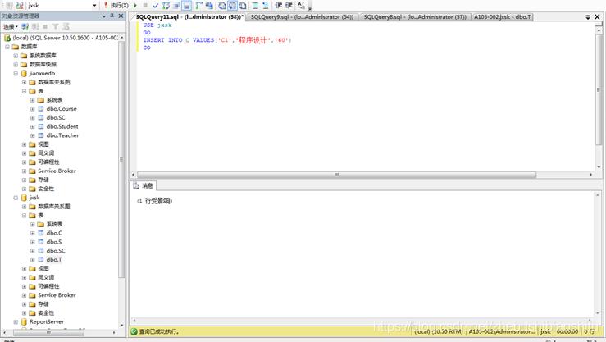
Task: Click the local SQL Server root icon
Action: click(x=7, y=38)
